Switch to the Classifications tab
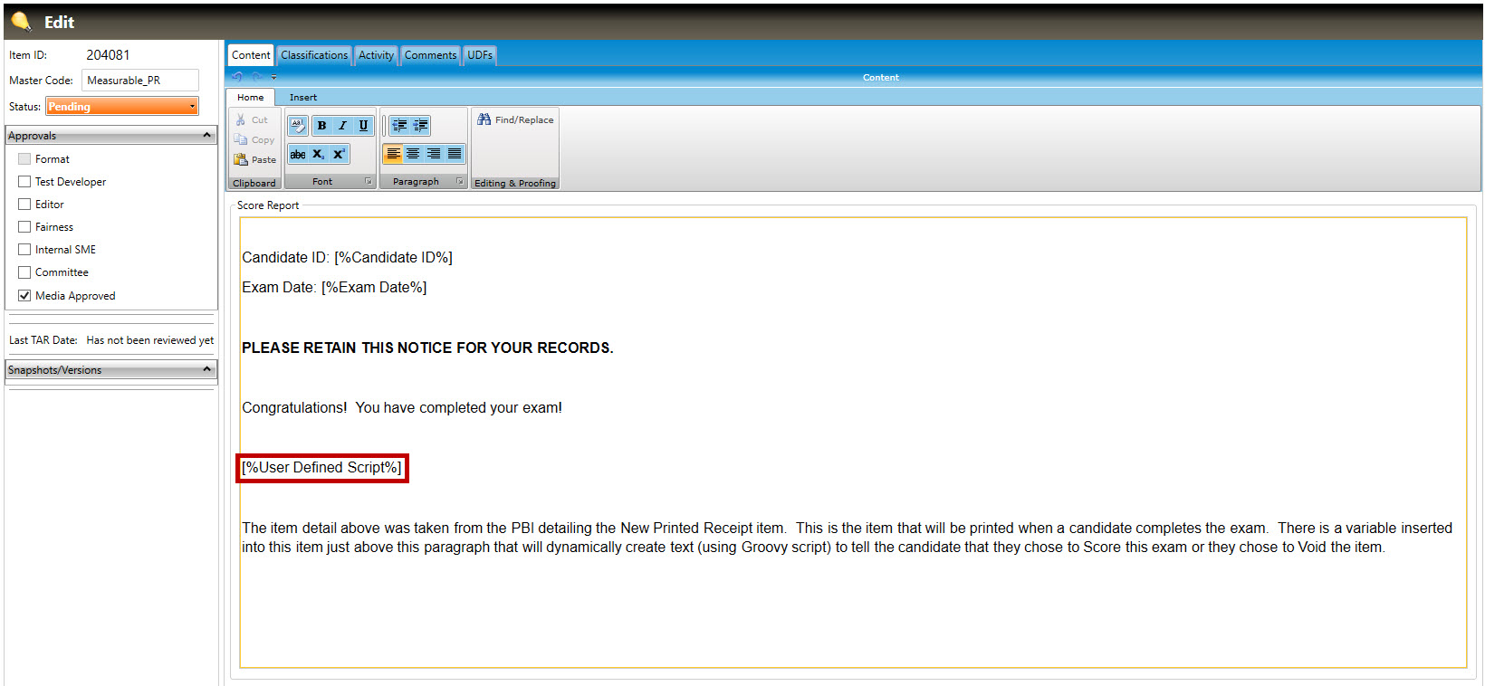The height and width of the screenshot is (686, 1485). (x=313, y=55)
